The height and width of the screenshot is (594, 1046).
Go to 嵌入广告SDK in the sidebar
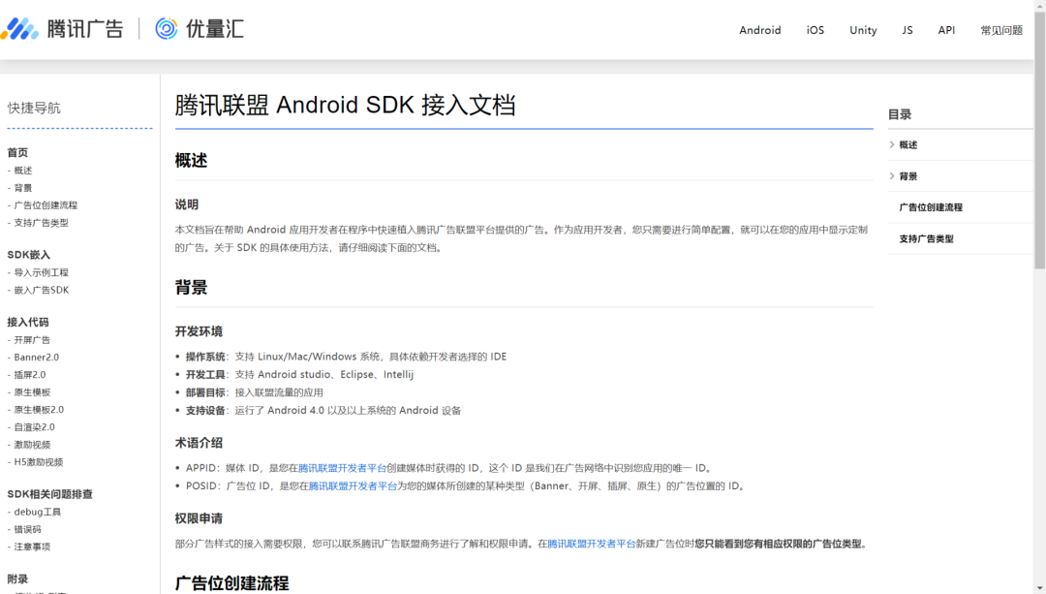pyautogui.click(x=42, y=291)
